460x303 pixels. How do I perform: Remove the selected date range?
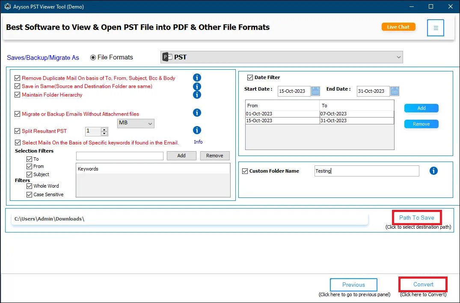tap(421, 124)
